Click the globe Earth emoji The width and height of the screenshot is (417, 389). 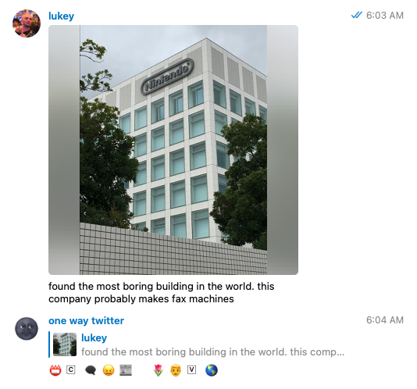click(x=212, y=370)
